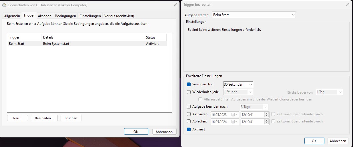Toggle the Aktiviert checkbox
The image size is (353, 147).
[189, 129]
